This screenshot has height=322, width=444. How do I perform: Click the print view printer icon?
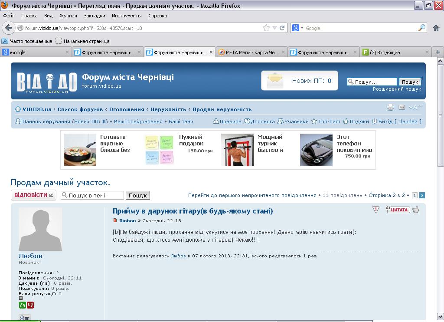[390, 107]
